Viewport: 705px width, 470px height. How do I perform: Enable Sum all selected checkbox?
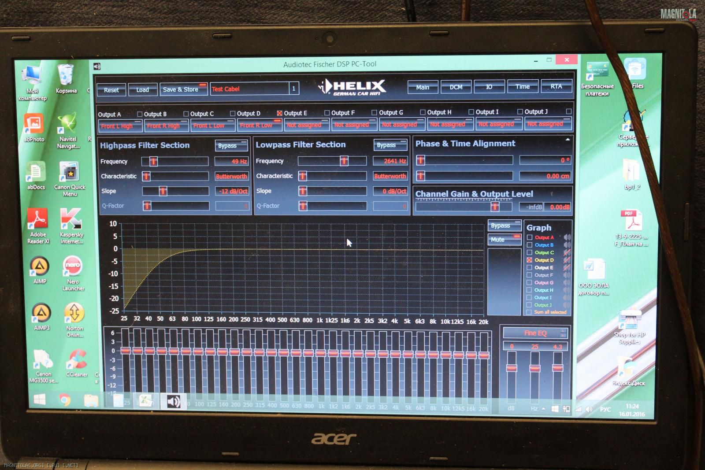[x=530, y=312]
